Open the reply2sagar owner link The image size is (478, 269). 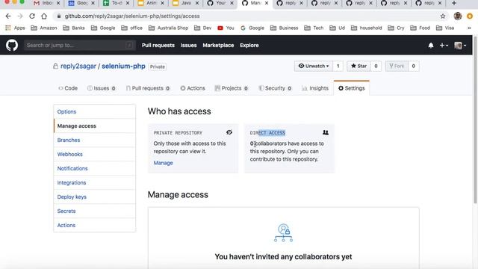click(x=78, y=67)
